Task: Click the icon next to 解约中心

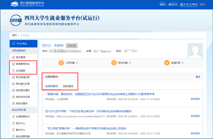Action: (13, 130)
